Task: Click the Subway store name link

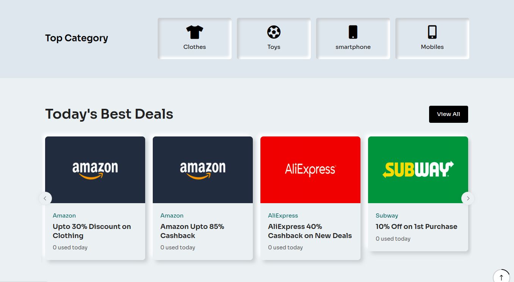Action: pyautogui.click(x=387, y=216)
